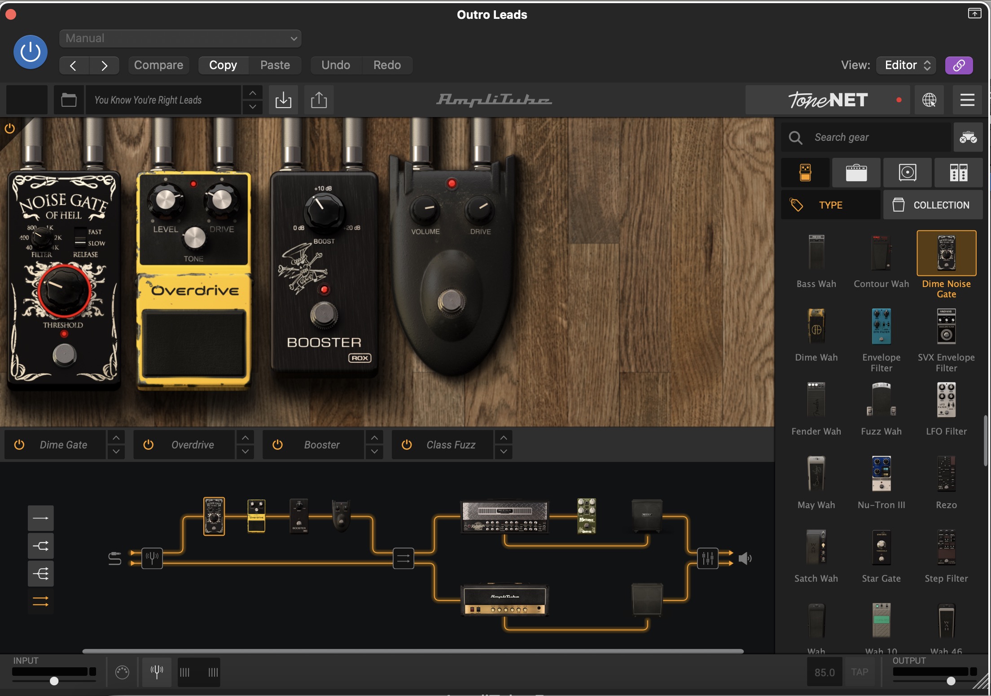Image resolution: width=991 pixels, height=696 pixels.
Task: Click the Compare button
Action: 158,65
